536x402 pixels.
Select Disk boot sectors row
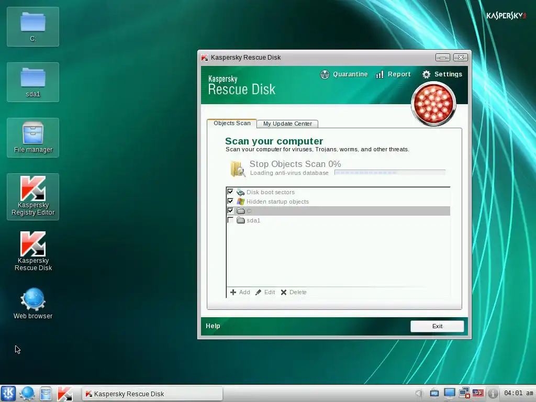click(338, 192)
